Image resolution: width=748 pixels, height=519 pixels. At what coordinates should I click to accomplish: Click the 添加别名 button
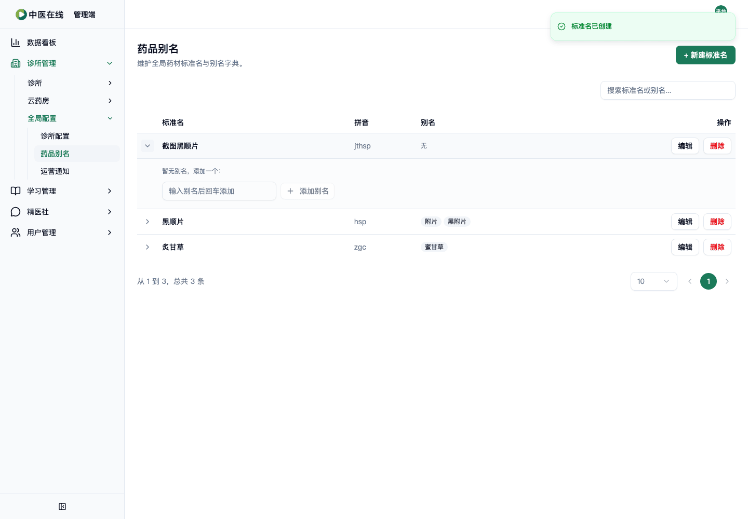coord(308,191)
